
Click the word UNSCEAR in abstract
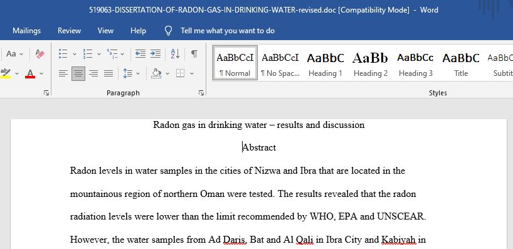click(x=401, y=216)
